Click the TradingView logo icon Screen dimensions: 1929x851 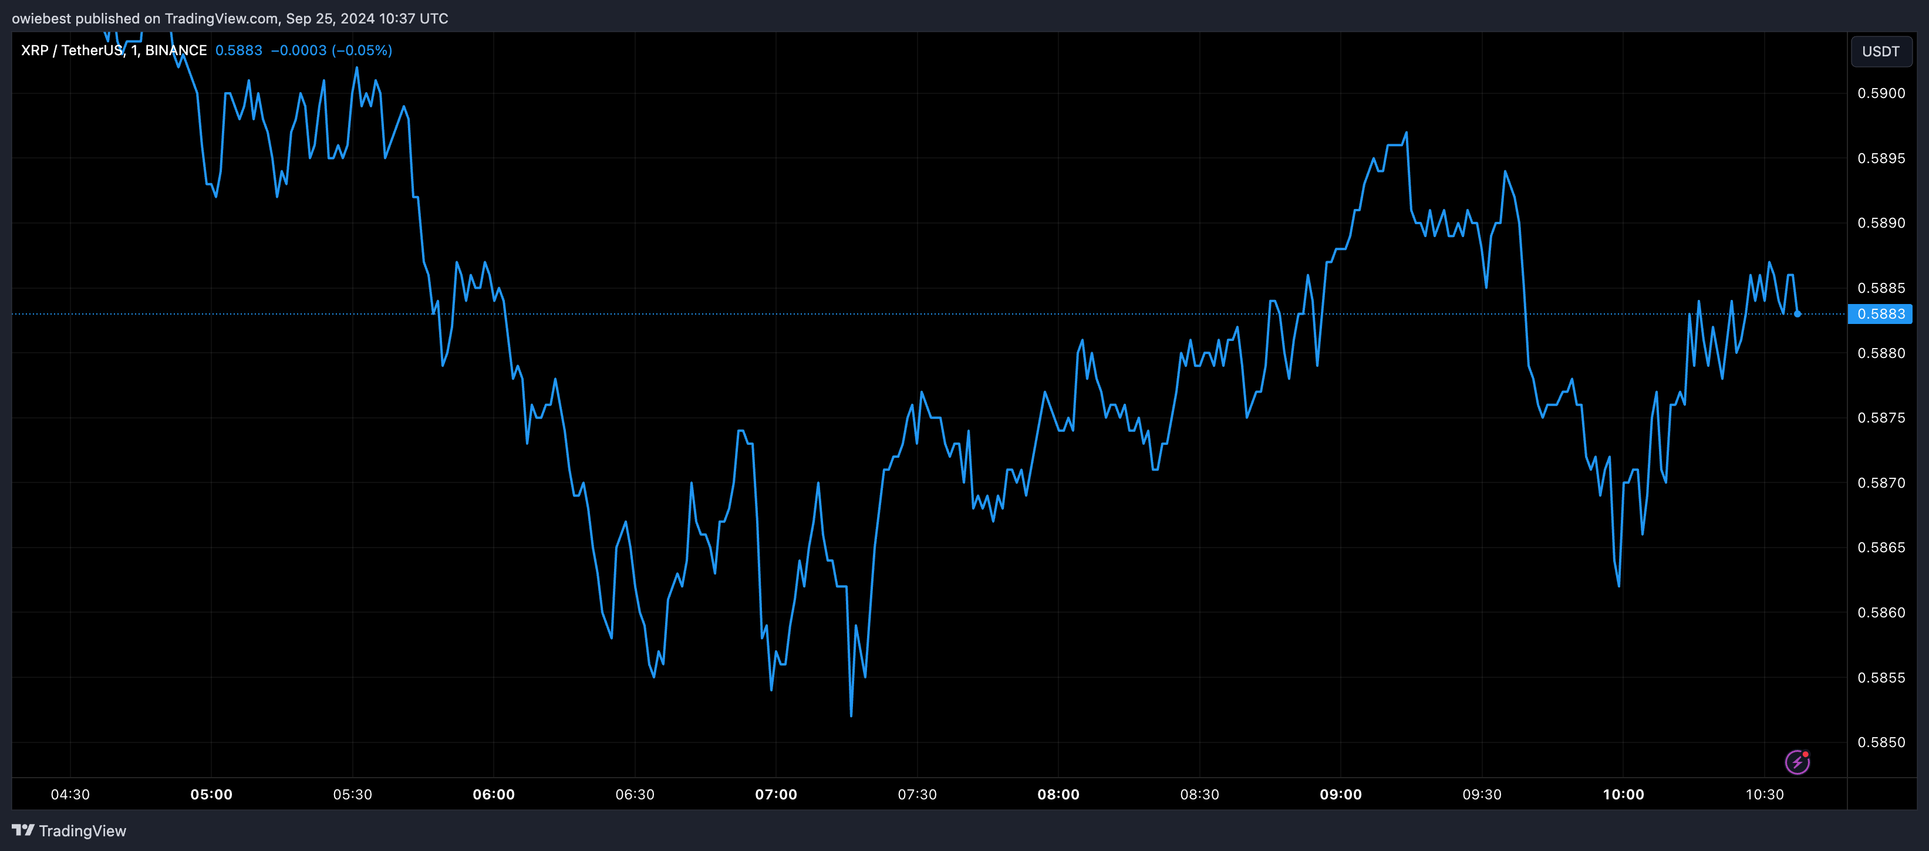point(23,830)
